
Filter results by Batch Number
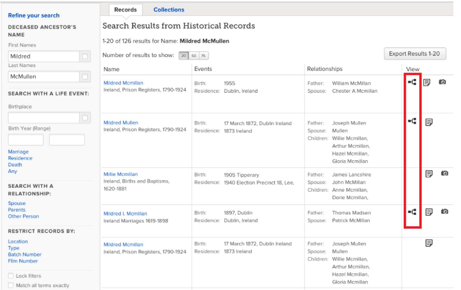(x=25, y=254)
